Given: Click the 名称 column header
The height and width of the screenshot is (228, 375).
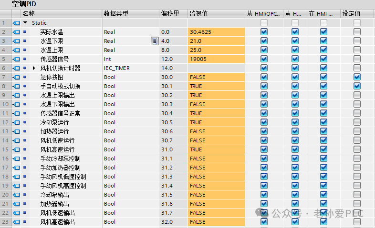Looking at the screenshot, I should [x=62, y=14].
